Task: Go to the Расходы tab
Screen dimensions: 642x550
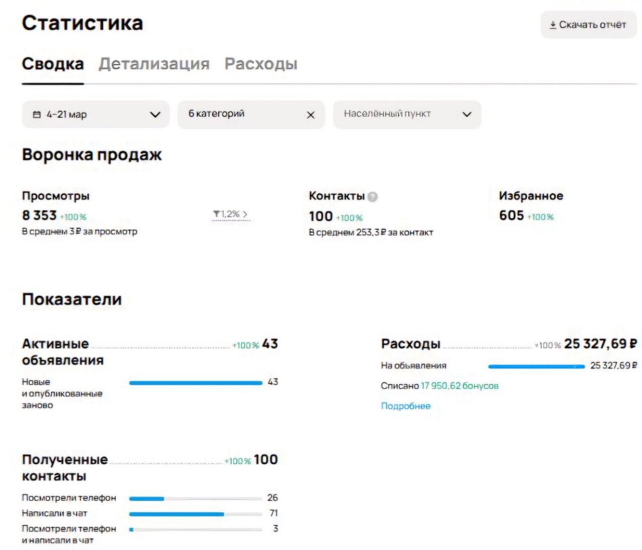Action: tap(261, 64)
